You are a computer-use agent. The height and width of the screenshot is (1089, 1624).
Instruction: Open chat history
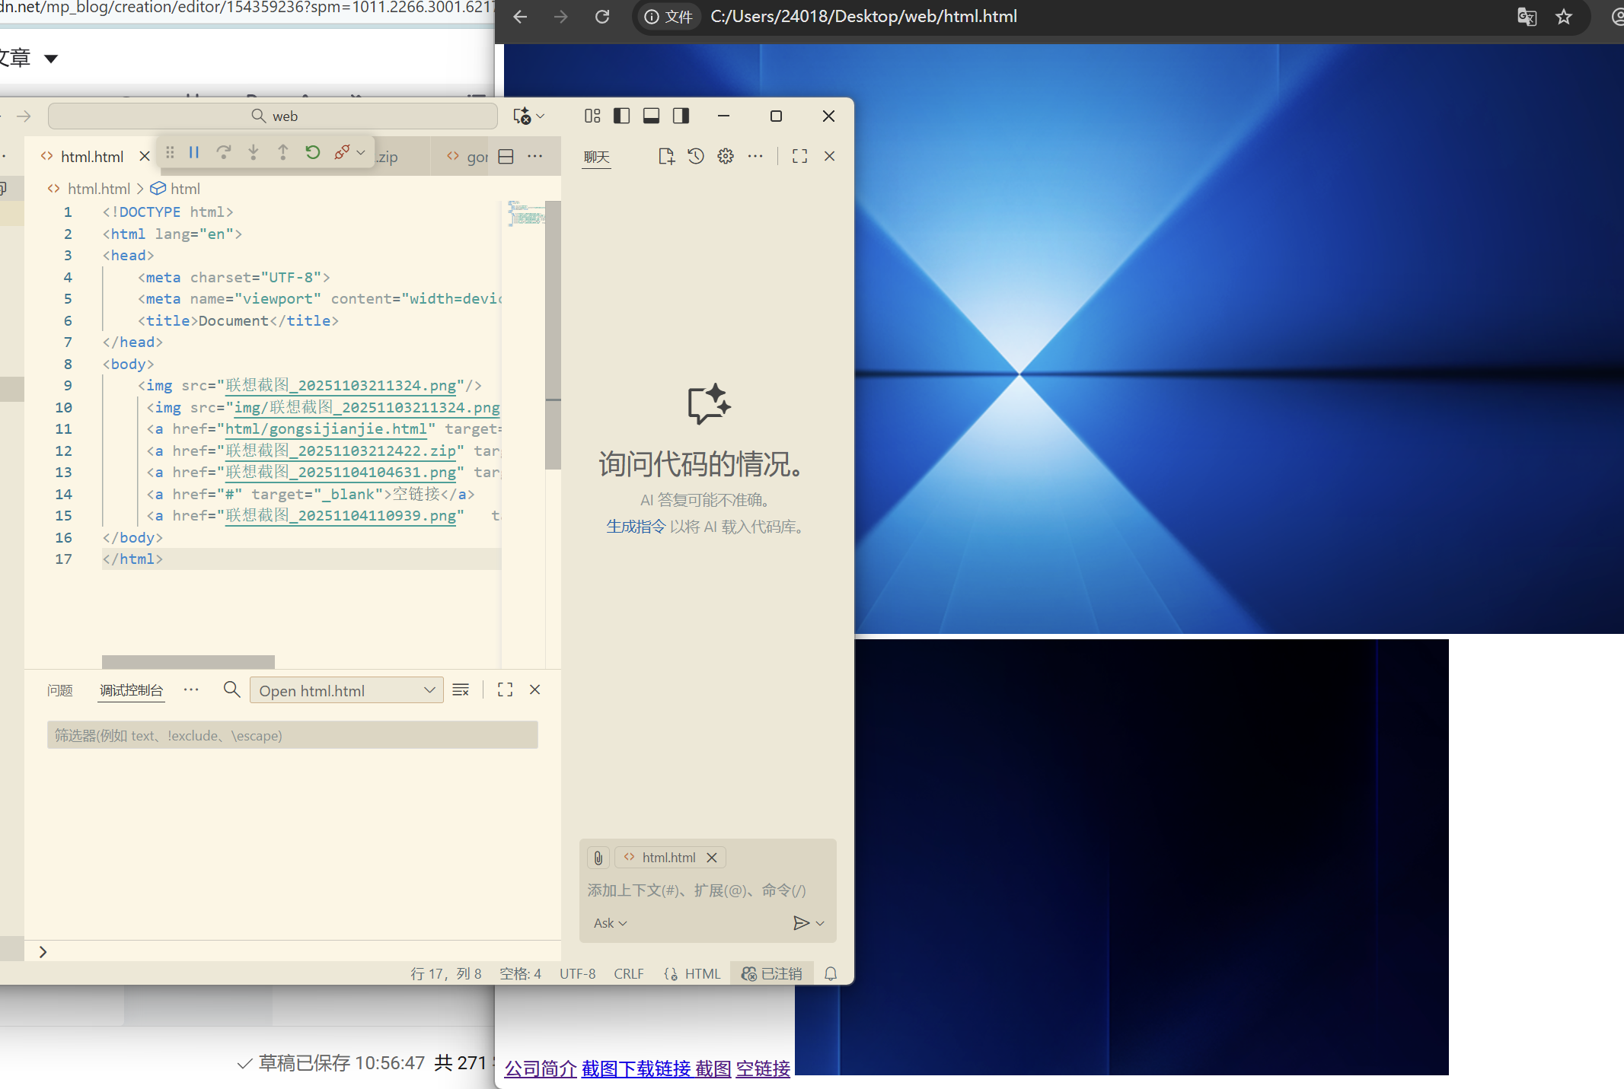click(696, 156)
